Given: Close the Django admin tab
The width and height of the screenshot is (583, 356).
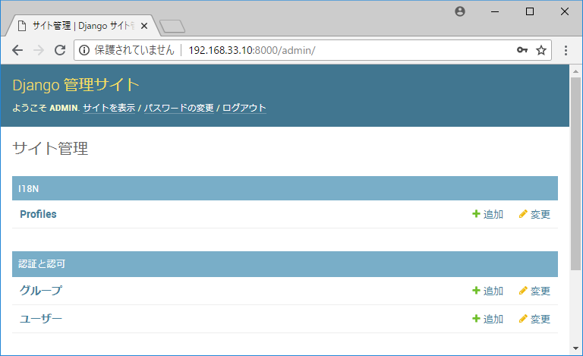Looking at the screenshot, I should 144,26.
